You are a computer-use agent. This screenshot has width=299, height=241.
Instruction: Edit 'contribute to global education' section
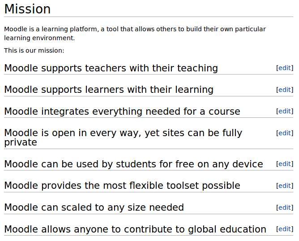[x=285, y=229]
